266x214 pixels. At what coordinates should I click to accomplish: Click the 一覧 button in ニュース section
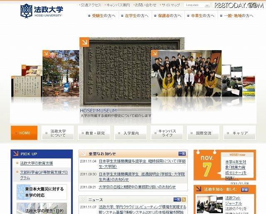(x=177, y=199)
